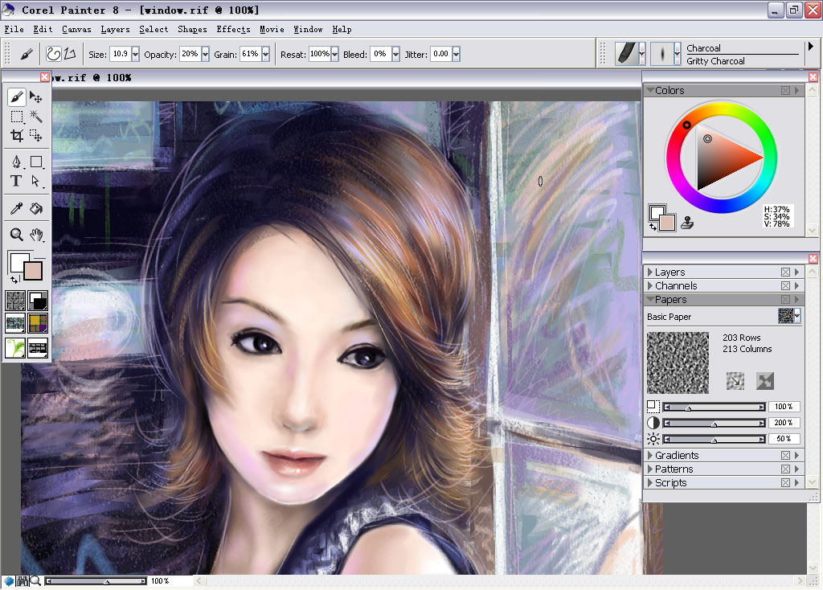Select the Paint Bucket tool
823x590 pixels.
pos(35,208)
